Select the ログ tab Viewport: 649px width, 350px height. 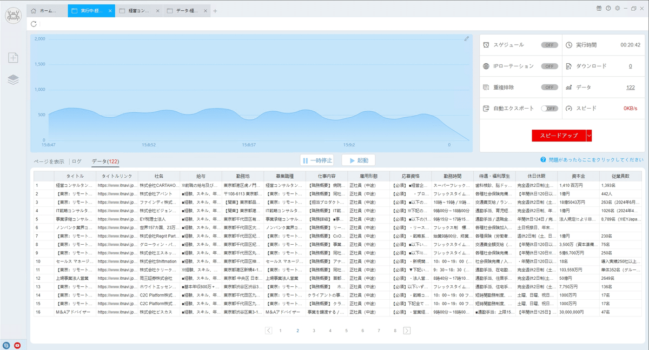pos(77,161)
